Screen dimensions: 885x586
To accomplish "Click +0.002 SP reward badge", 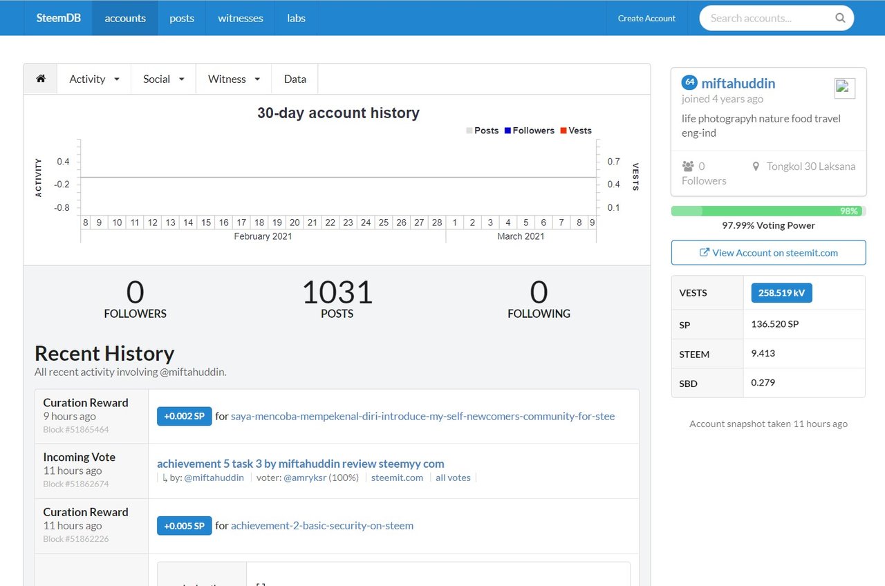I will click(x=185, y=416).
